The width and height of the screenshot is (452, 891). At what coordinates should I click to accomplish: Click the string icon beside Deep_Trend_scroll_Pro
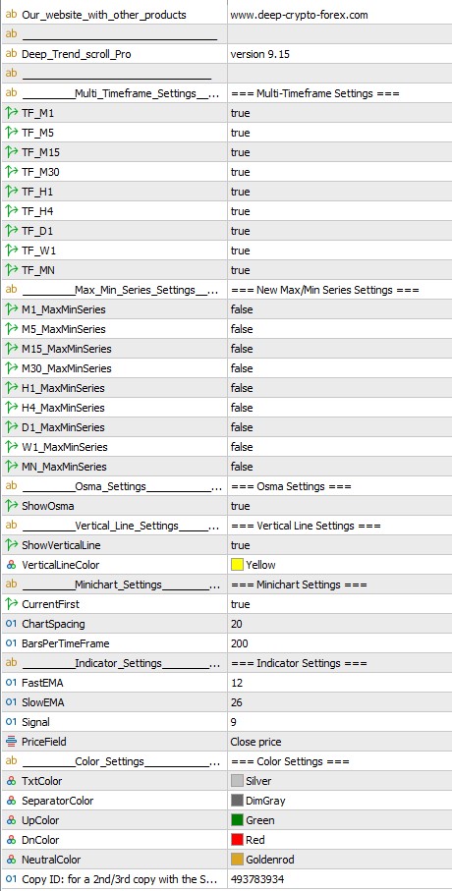coord(12,54)
